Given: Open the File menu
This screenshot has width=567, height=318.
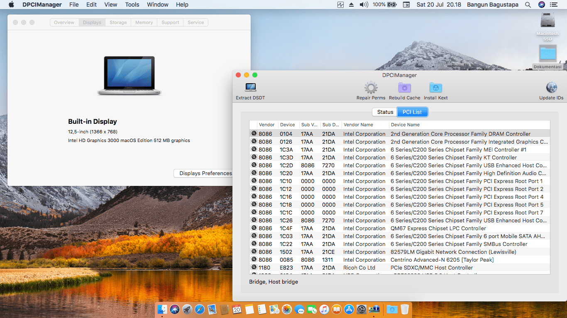Looking at the screenshot, I should pyautogui.click(x=74, y=5).
